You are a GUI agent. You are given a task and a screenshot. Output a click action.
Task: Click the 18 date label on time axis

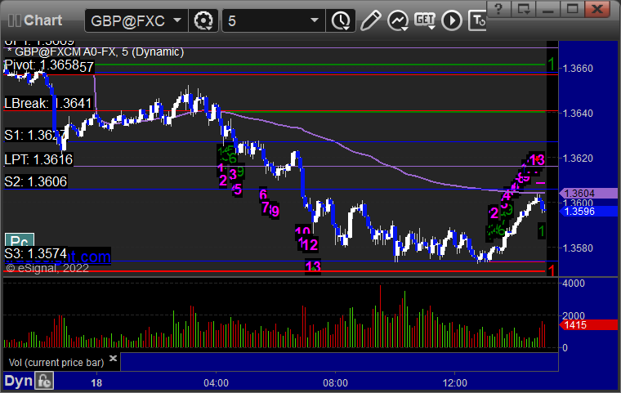click(96, 383)
